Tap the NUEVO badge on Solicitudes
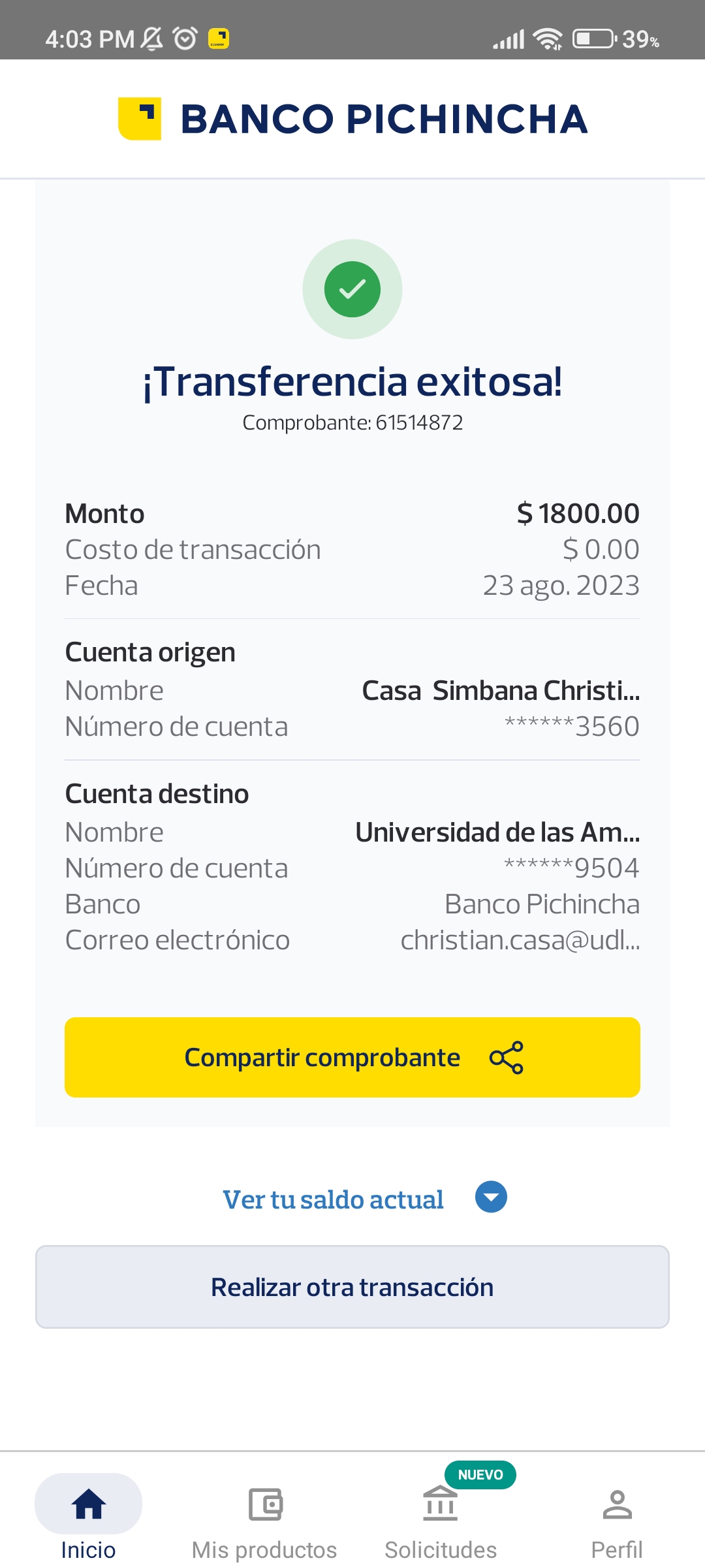The width and height of the screenshot is (705, 1567). pos(480,1475)
